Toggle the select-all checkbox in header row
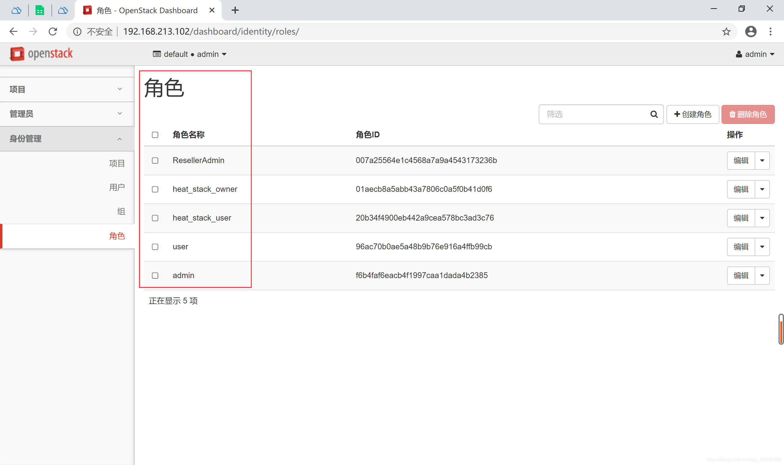The width and height of the screenshot is (784, 465). pyautogui.click(x=156, y=135)
